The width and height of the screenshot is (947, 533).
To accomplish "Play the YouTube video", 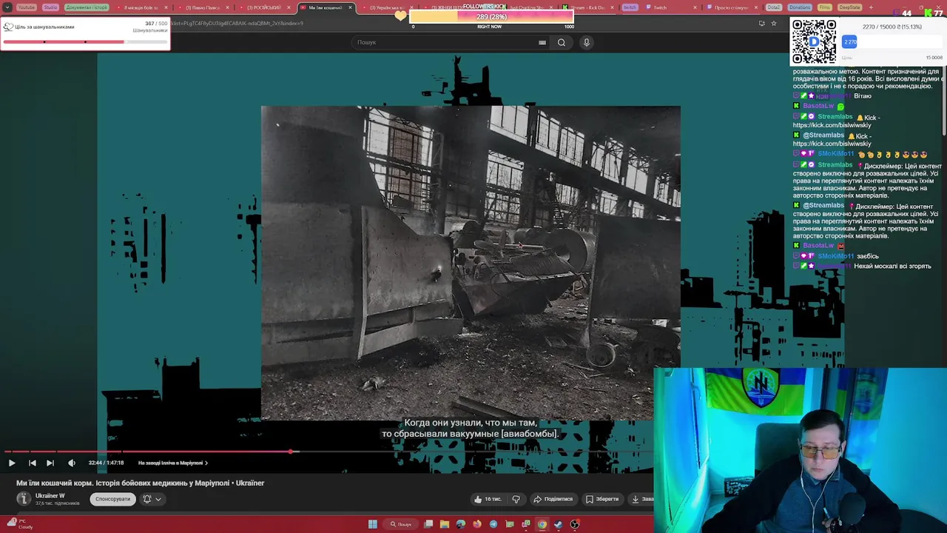I will coord(12,463).
